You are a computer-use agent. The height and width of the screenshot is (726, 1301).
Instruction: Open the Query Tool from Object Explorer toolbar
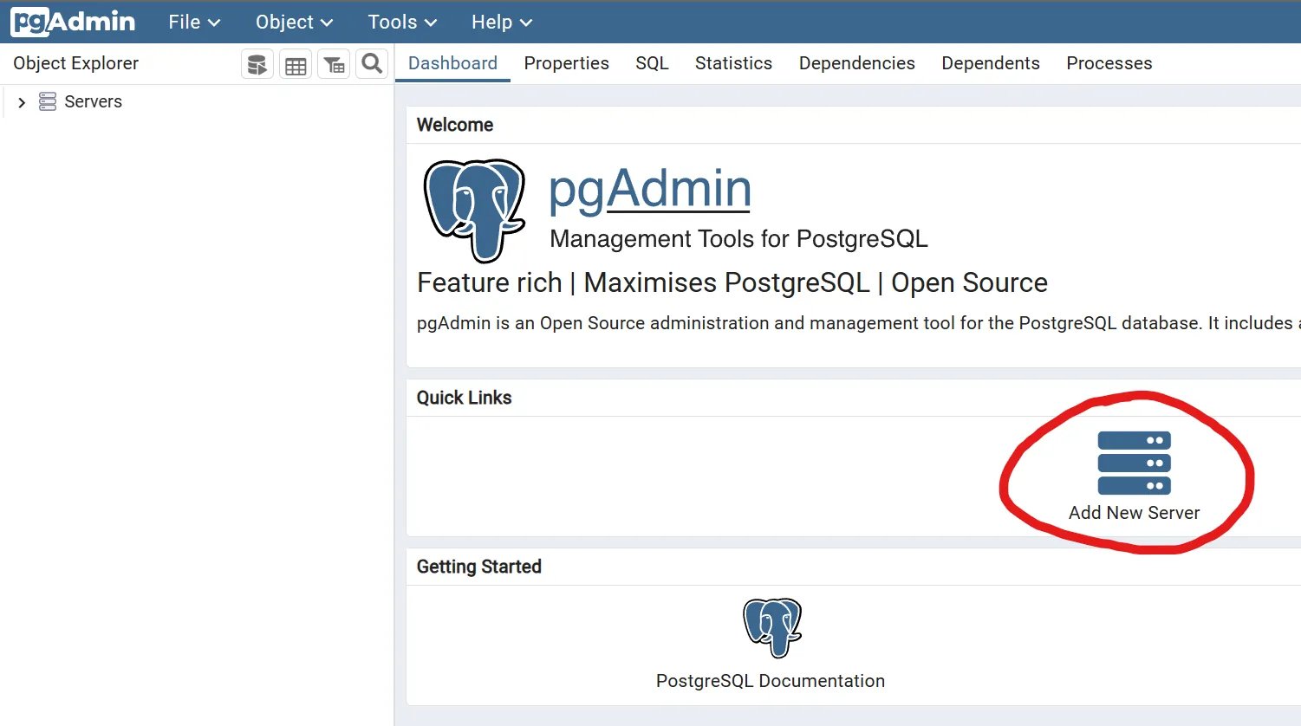pyautogui.click(x=257, y=63)
